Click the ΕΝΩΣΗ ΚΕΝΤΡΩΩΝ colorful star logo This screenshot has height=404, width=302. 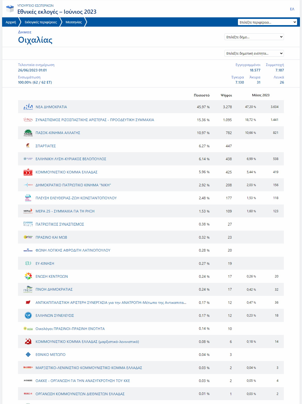[x=28, y=276]
